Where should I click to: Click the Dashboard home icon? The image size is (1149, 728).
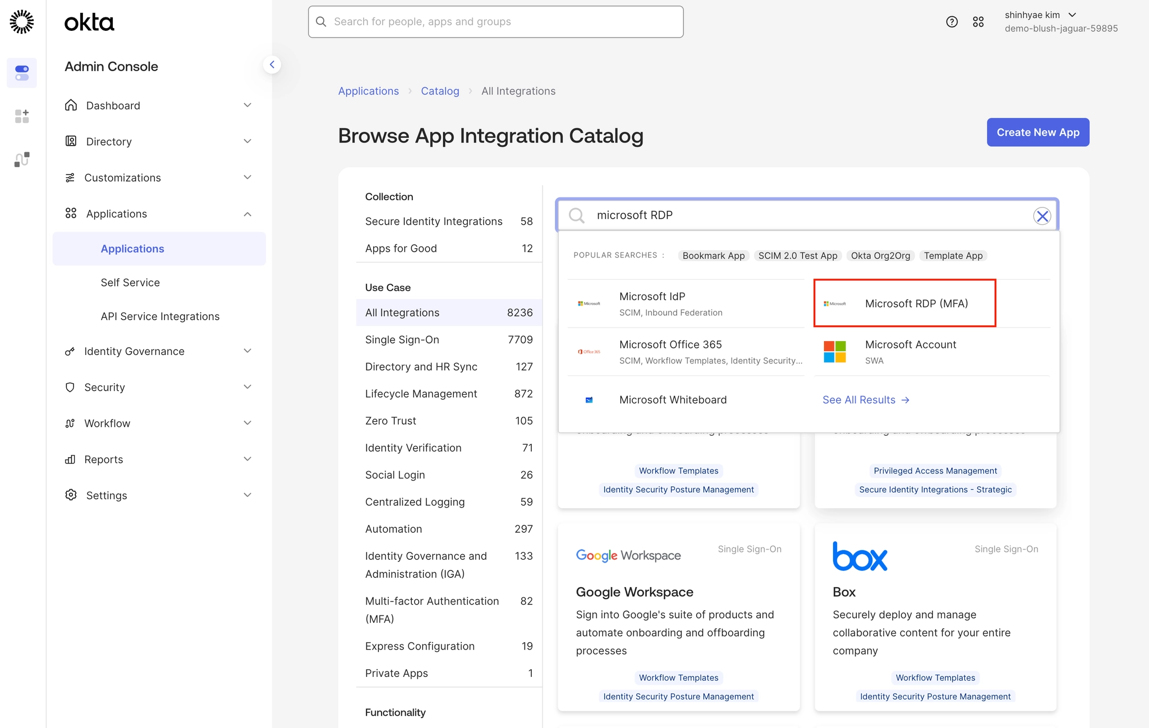71,105
